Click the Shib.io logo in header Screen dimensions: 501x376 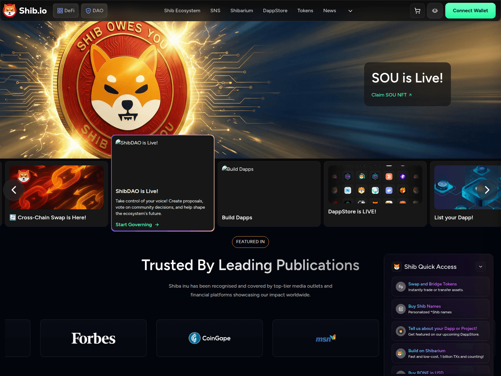coord(25,11)
